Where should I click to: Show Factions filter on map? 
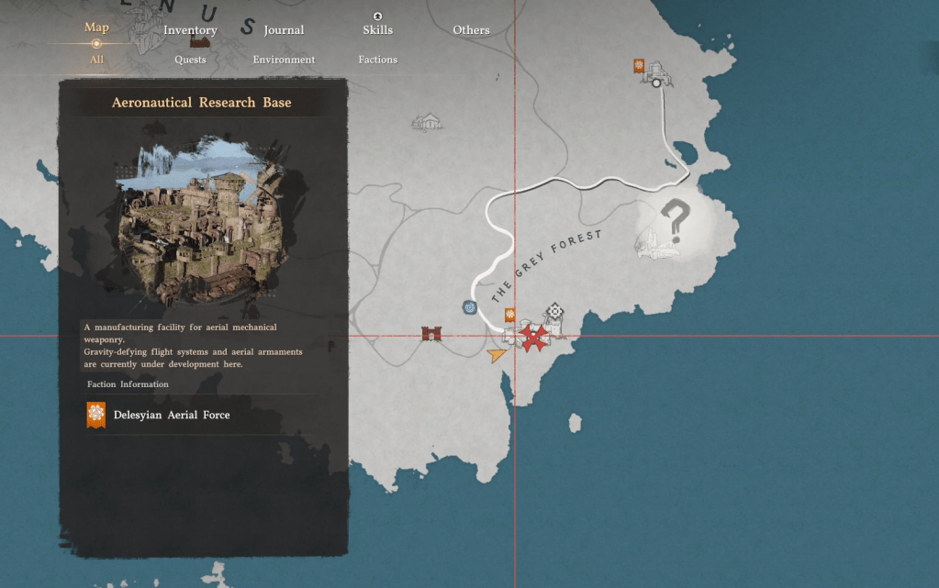click(x=377, y=60)
